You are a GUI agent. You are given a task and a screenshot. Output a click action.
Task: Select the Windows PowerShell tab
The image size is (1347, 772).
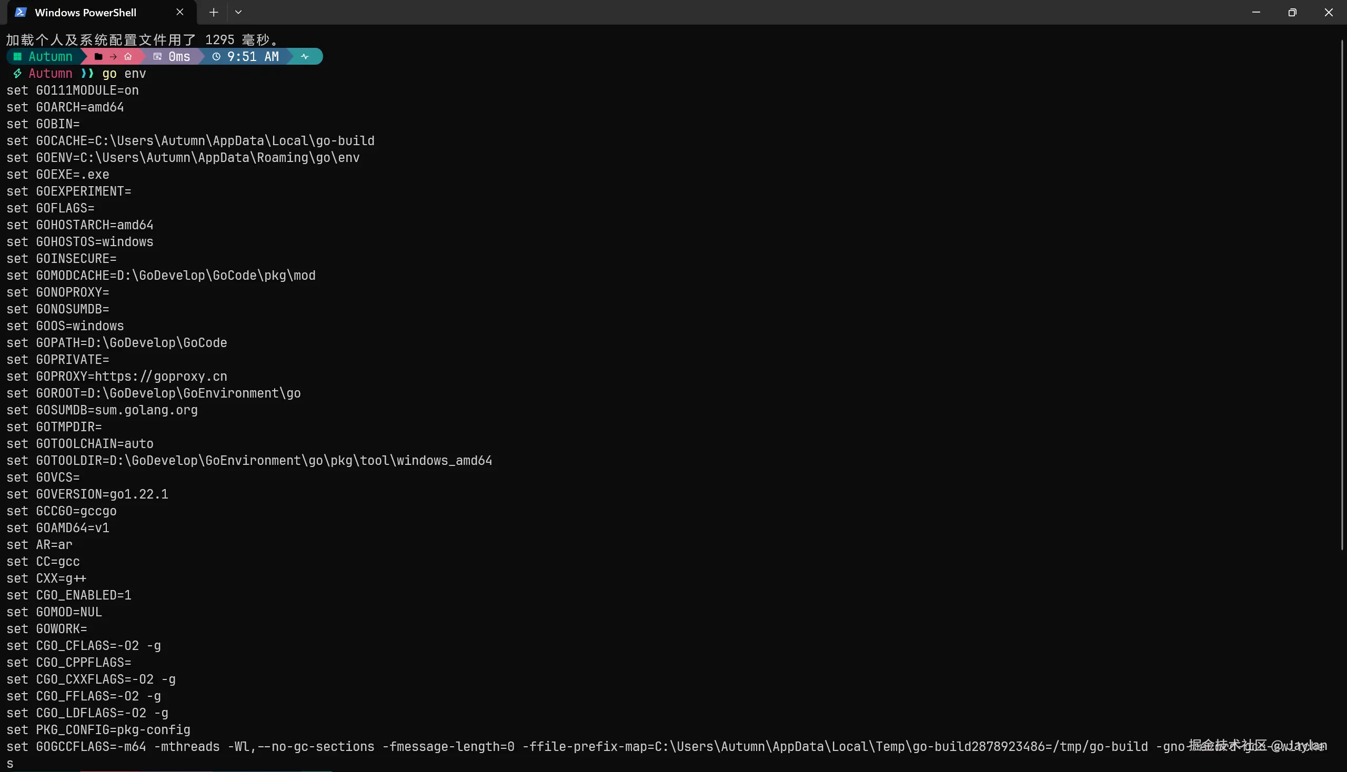85,12
